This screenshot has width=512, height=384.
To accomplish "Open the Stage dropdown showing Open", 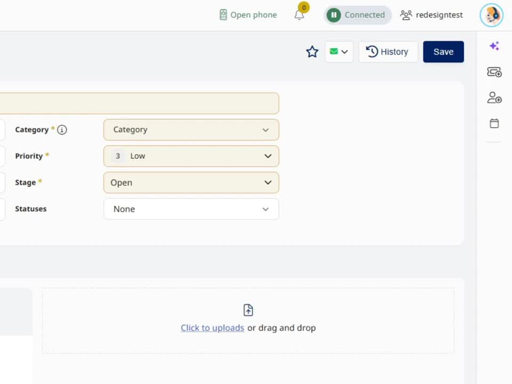I will 191,182.
